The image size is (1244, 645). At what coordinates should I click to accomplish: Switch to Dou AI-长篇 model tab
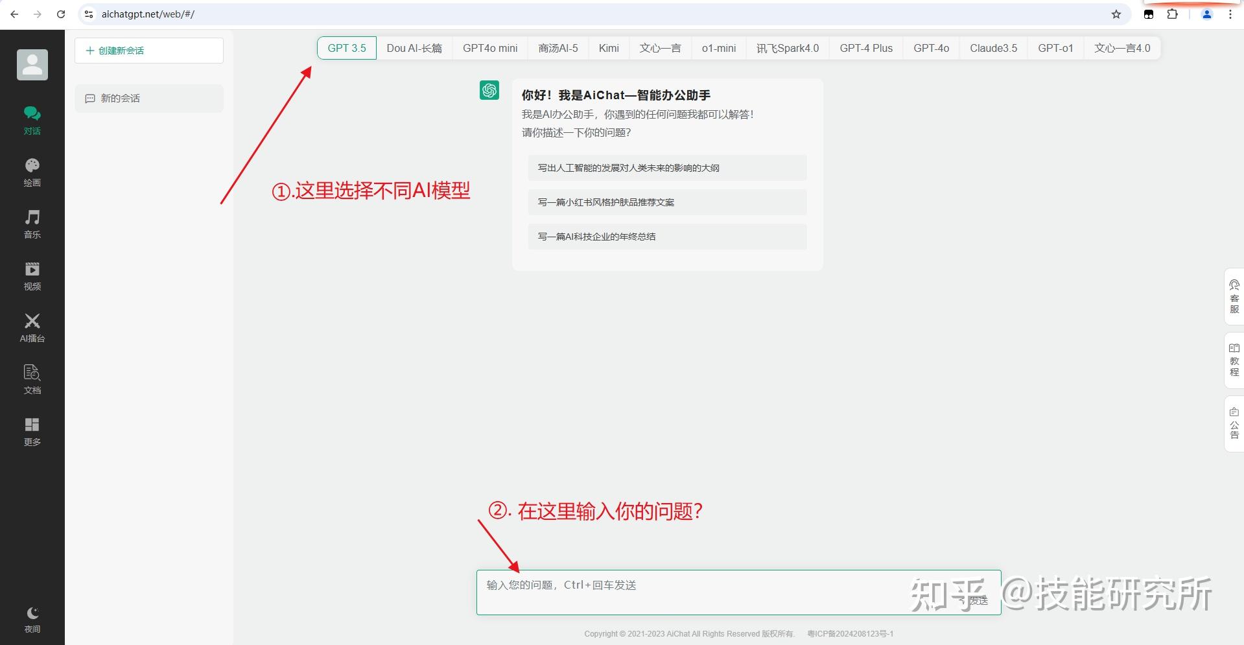[x=414, y=48]
